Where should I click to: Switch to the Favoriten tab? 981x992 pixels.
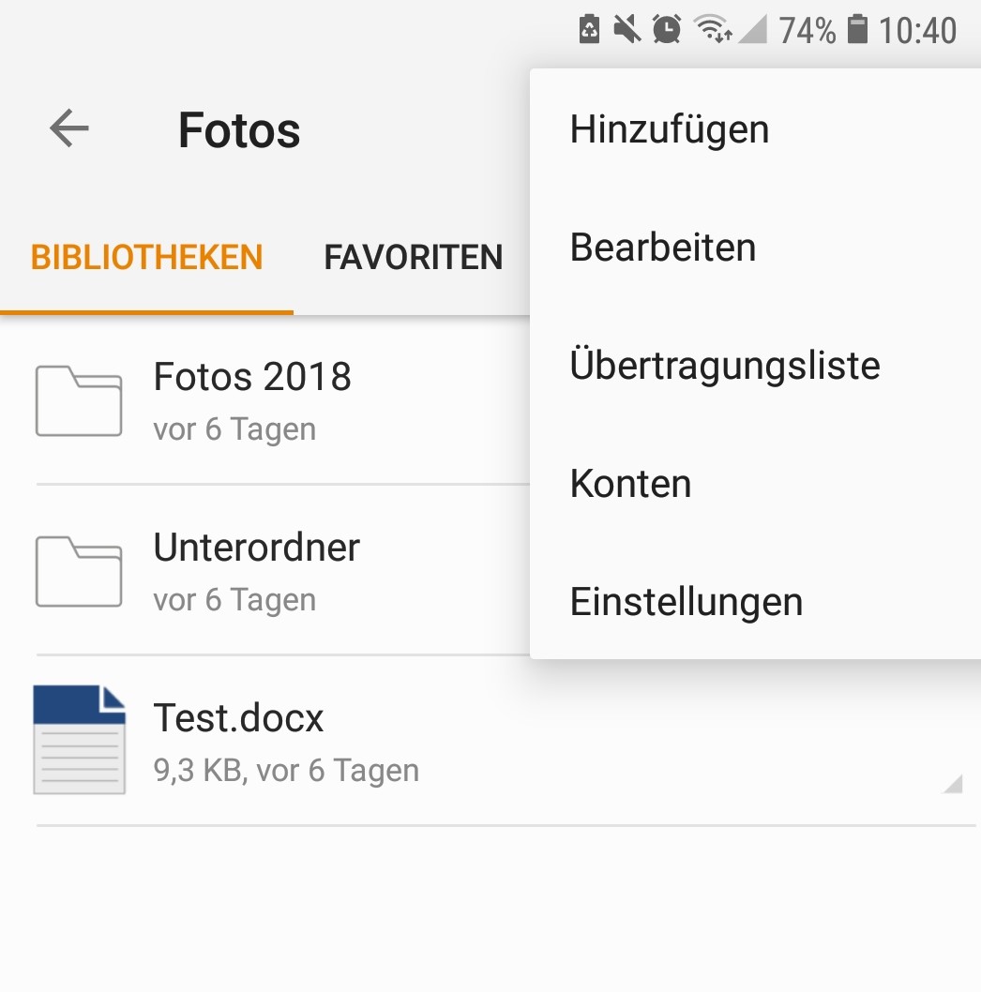414,258
